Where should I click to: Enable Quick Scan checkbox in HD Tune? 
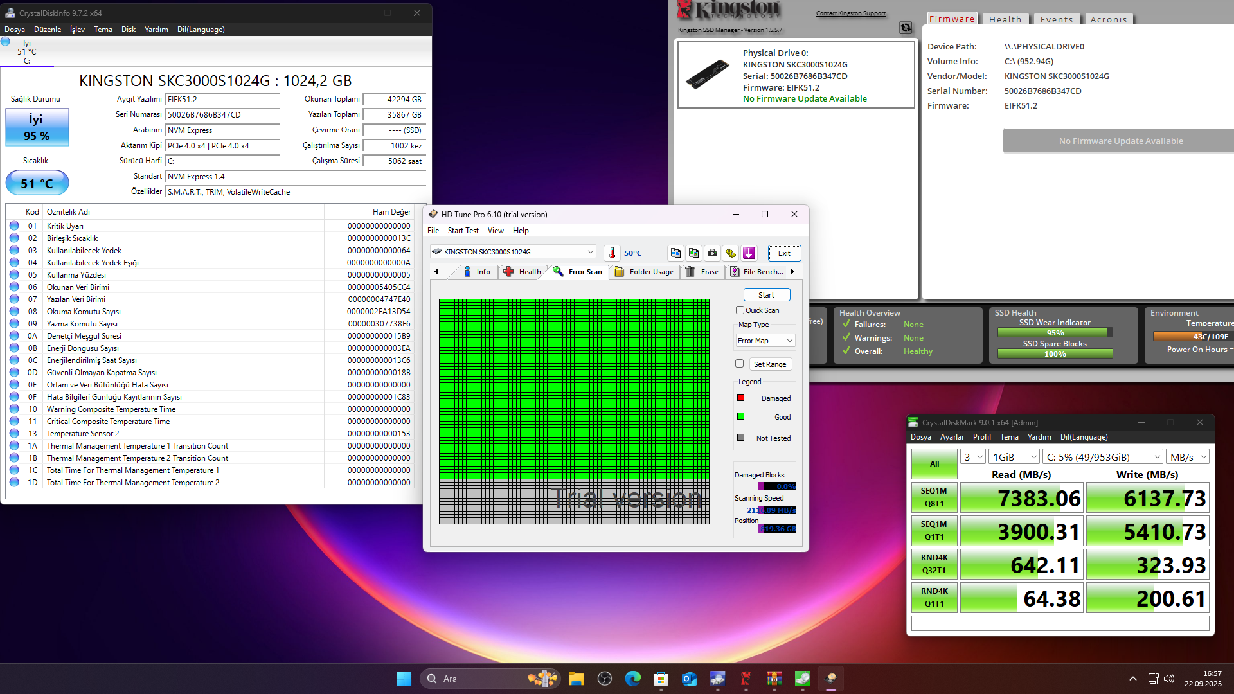pos(740,310)
